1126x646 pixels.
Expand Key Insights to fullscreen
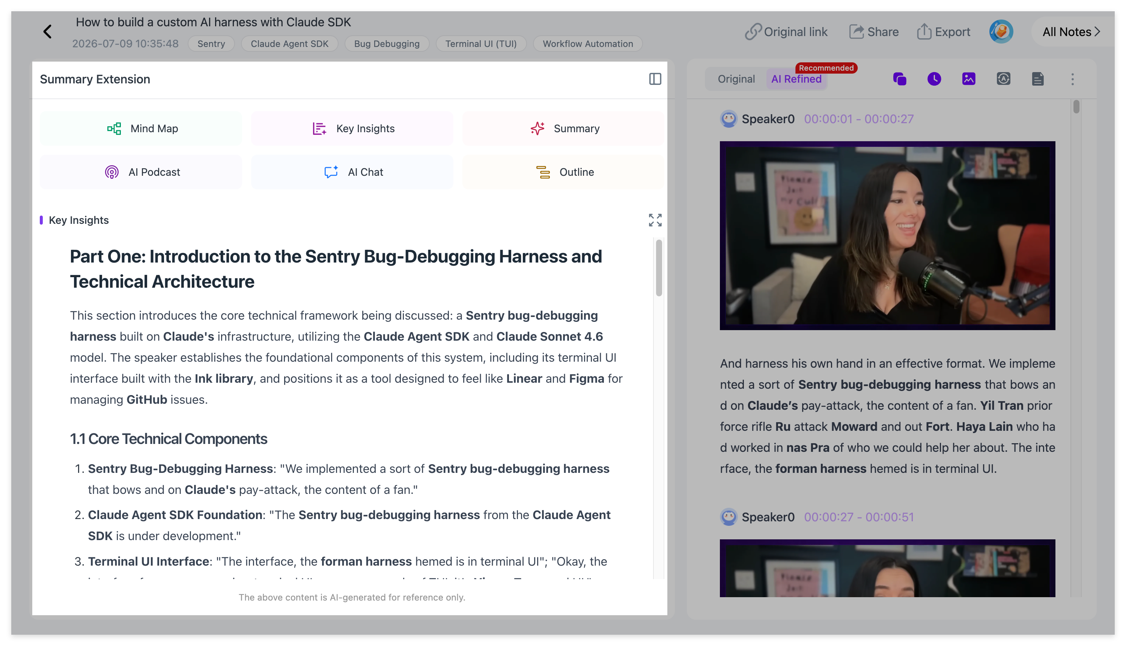[x=655, y=220]
